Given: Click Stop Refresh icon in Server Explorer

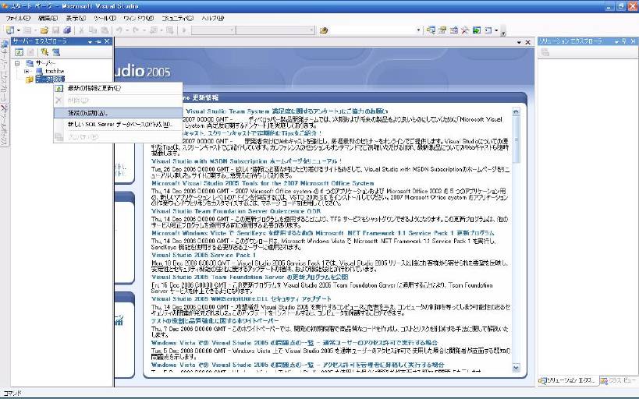Looking at the screenshot, I should (x=30, y=52).
